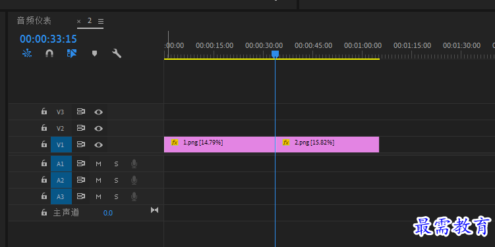Toggle sync lock for A1
Viewport: 495px width, 247px height.
click(81, 164)
